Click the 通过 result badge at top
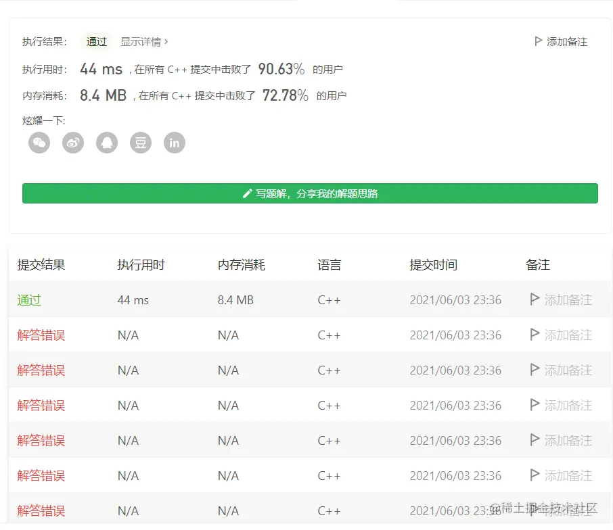 point(97,41)
